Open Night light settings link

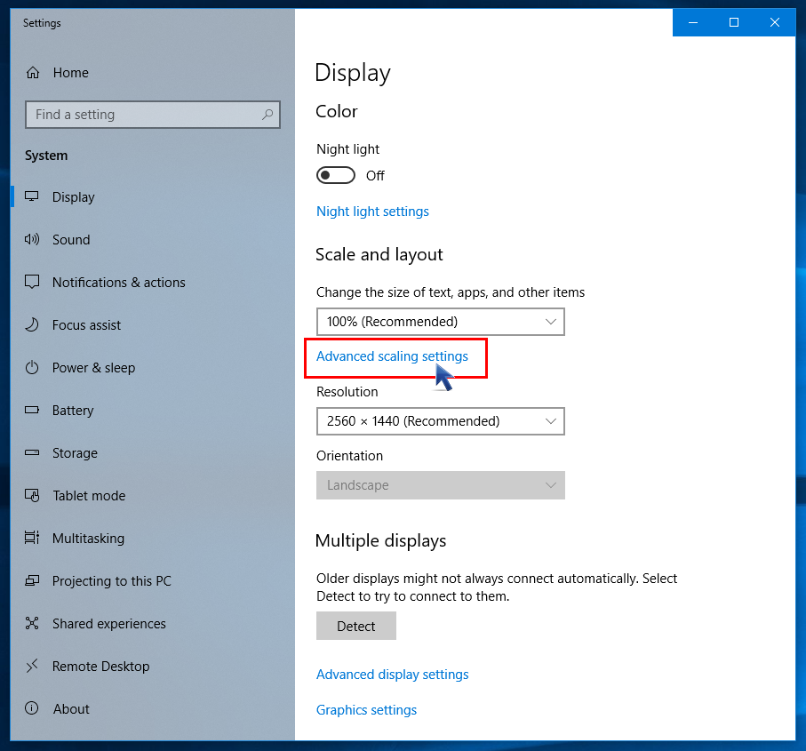coord(372,212)
